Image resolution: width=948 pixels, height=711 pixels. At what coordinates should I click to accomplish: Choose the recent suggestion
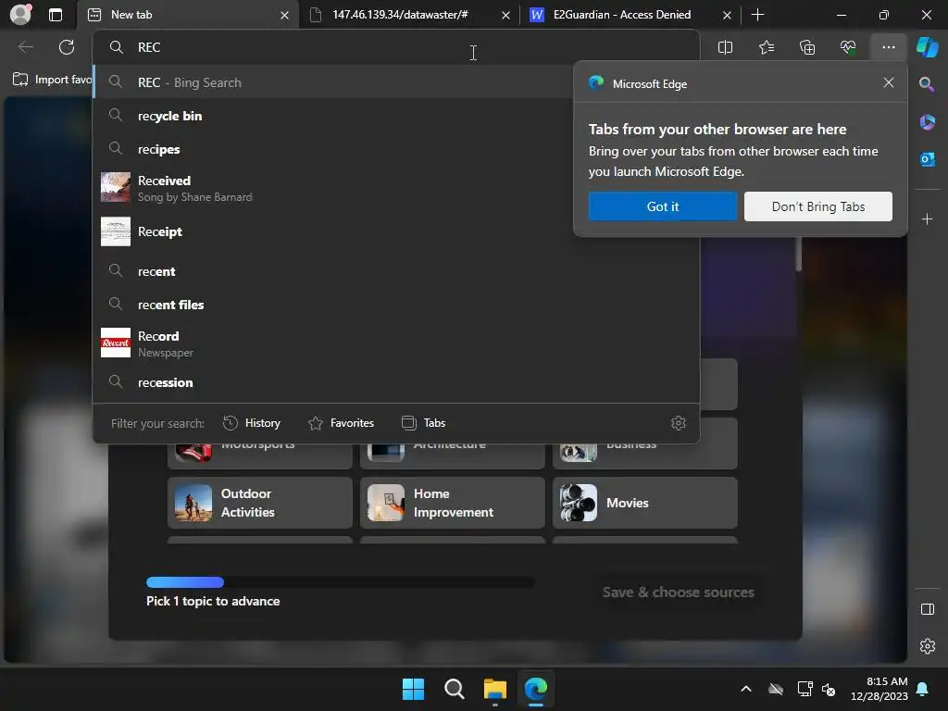click(396, 271)
